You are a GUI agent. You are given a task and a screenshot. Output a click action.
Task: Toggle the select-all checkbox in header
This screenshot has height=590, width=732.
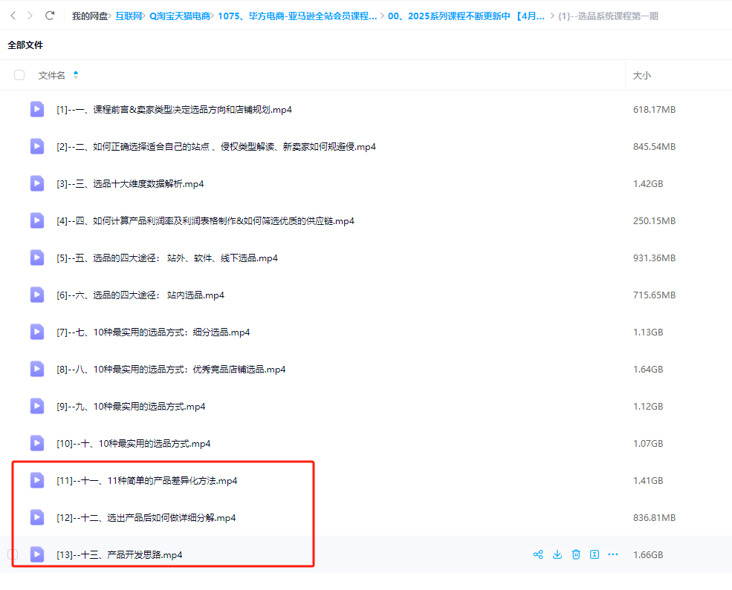pyautogui.click(x=19, y=75)
